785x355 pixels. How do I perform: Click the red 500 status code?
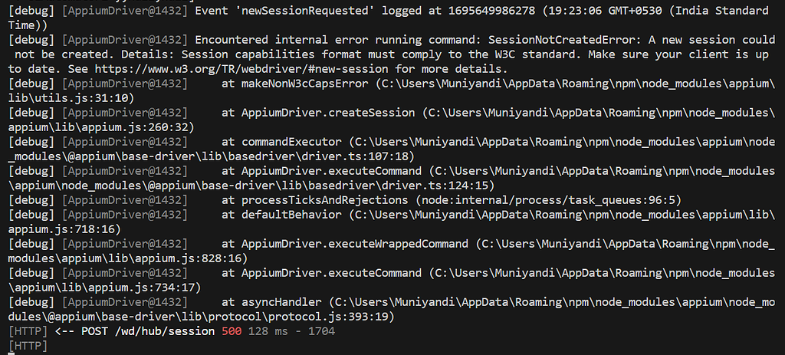click(x=232, y=331)
